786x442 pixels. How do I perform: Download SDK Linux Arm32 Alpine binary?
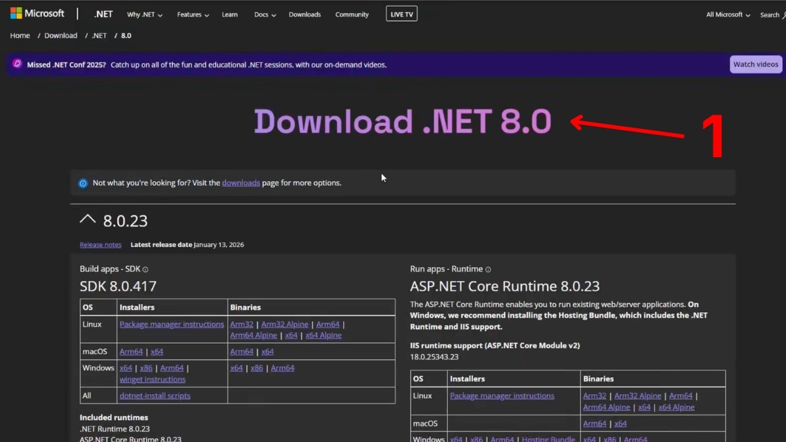pyautogui.click(x=285, y=324)
